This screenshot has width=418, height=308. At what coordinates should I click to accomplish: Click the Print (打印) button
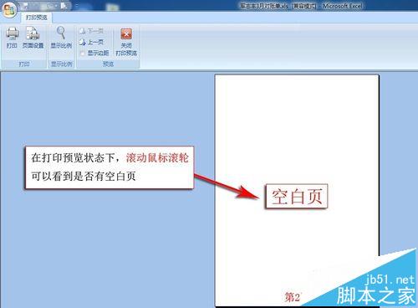pyautogui.click(x=12, y=38)
